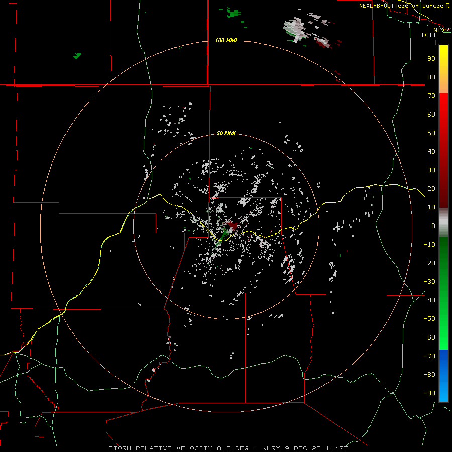Select the positive 40 knot scale label
The height and width of the screenshot is (452, 452).
click(431, 151)
